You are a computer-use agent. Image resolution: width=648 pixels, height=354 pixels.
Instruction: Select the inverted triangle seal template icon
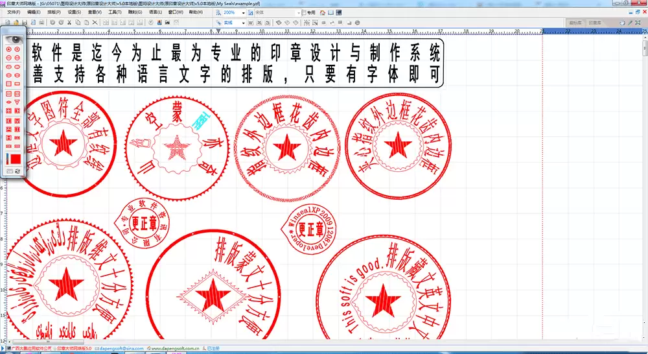click(x=17, y=102)
